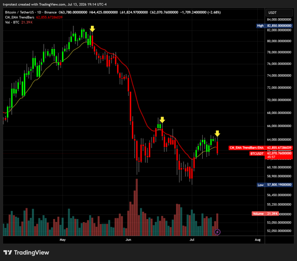Select the Vol · BTC indicator legend

click(12, 22)
